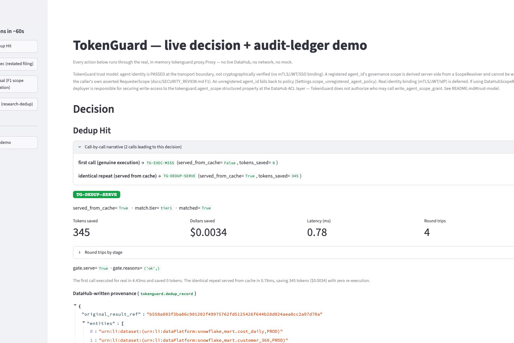
Task: Select the restated filing sidebar scenario
Action: click(x=19, y=64)
